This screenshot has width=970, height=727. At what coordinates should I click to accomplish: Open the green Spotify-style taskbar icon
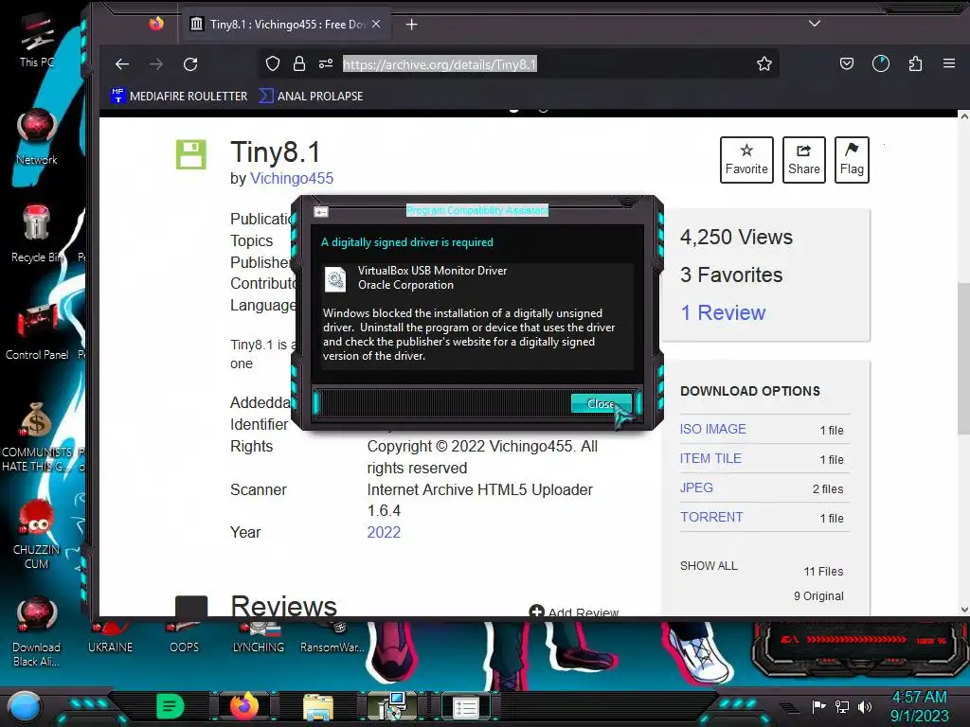(170, 706)
